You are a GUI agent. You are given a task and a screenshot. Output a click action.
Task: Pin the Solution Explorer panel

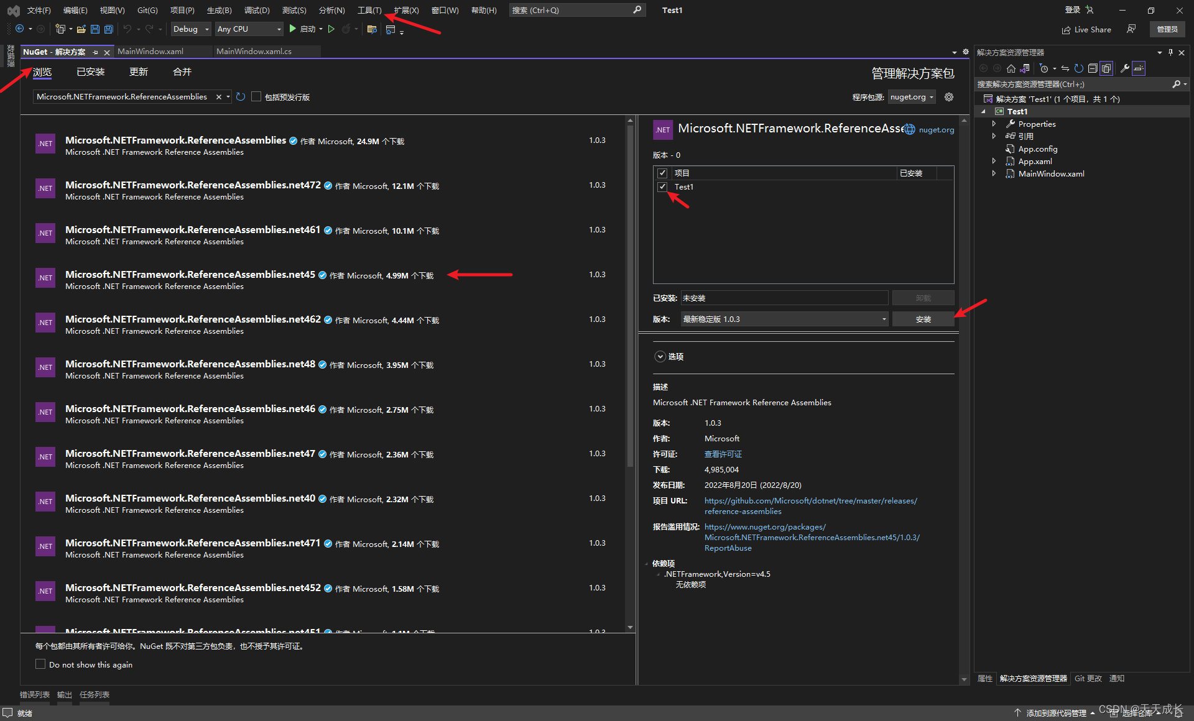pyautogui.click(x=1170, y=53)
